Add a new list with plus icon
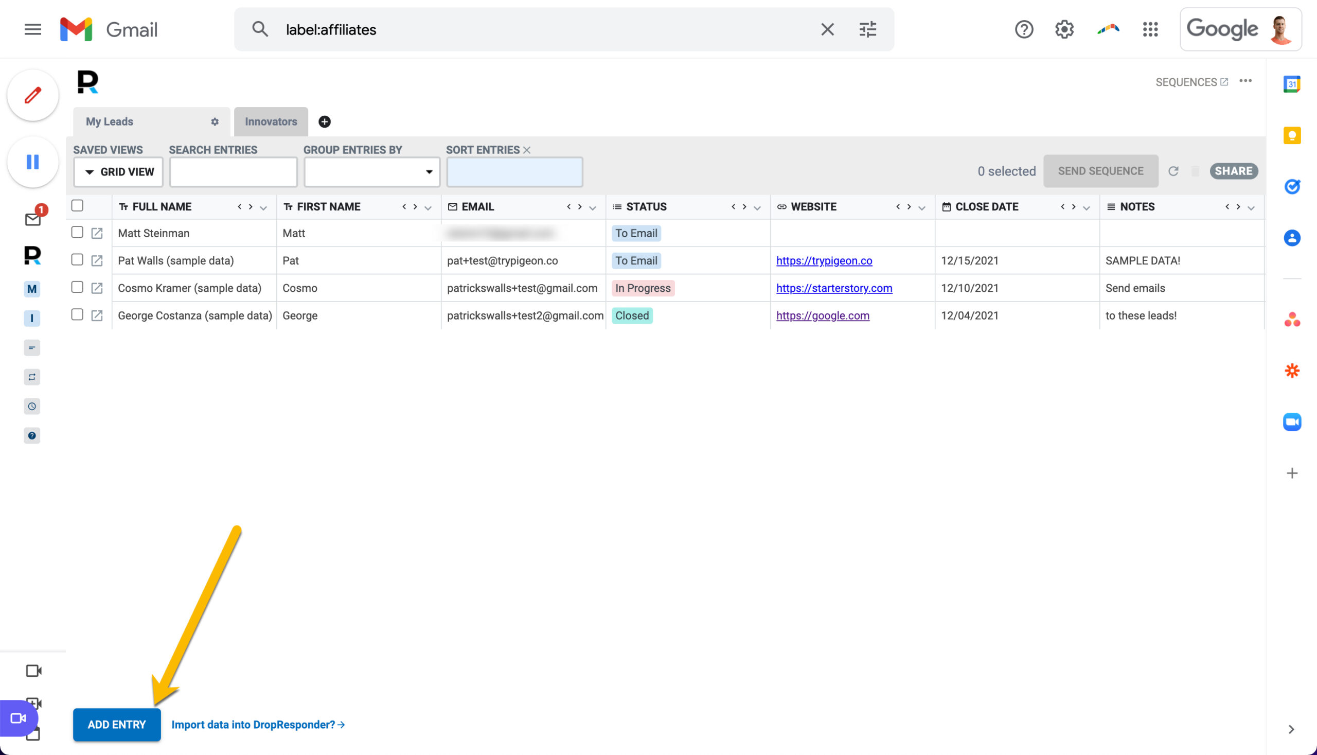Viewport: 1317px width, 755px height. pyautogui.click(x=325, y=122)
